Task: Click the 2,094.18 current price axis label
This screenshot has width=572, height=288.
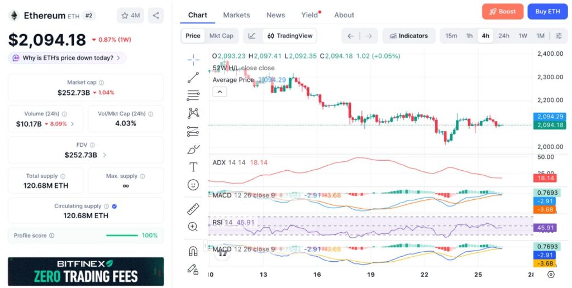Action: (x=550, y=125)
